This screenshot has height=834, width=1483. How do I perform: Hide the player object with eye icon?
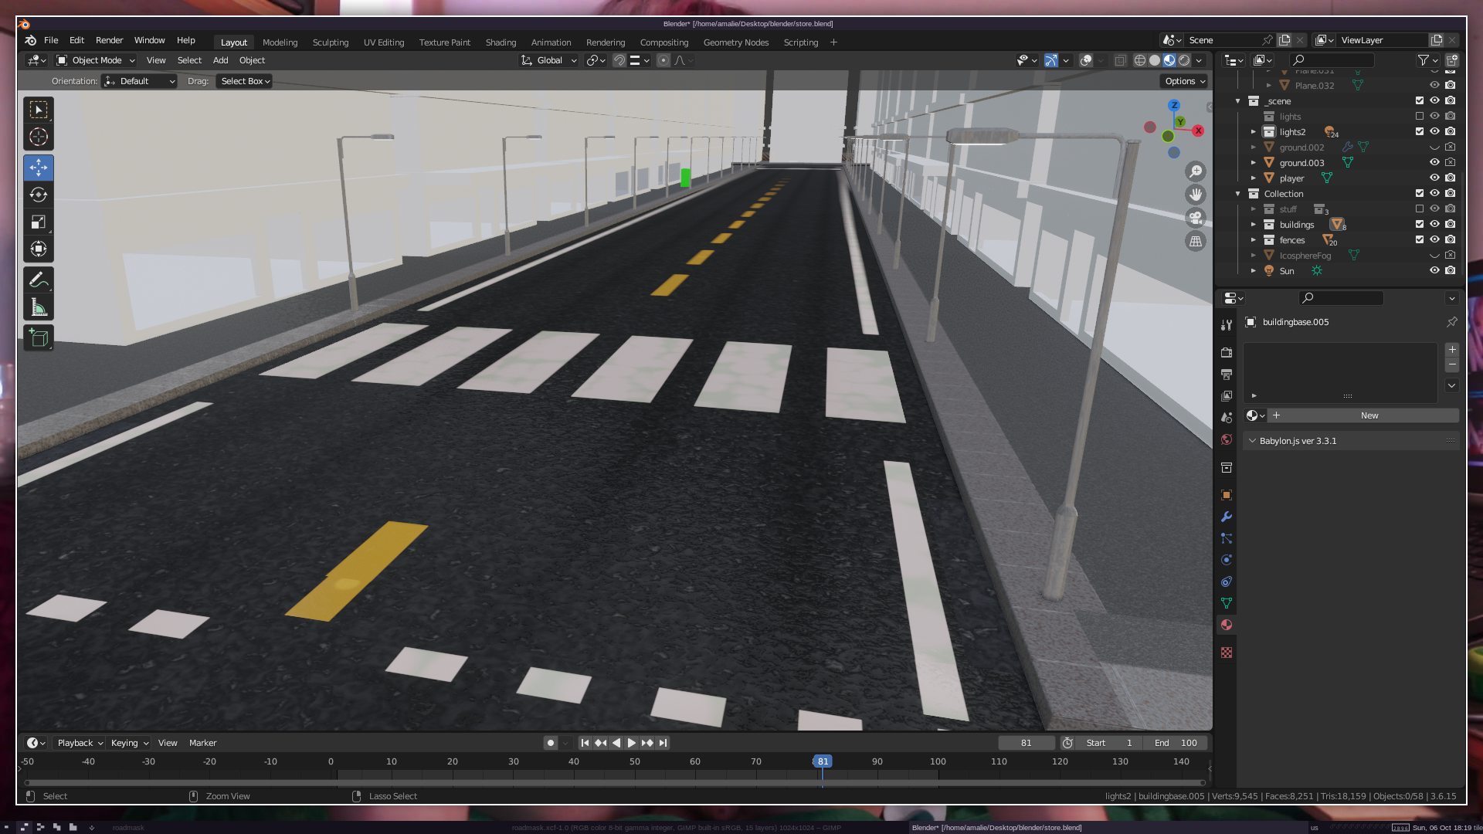[x=1434, y=178]
